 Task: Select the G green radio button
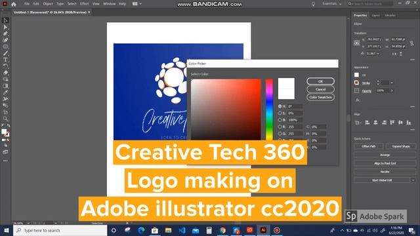(280, 134)
